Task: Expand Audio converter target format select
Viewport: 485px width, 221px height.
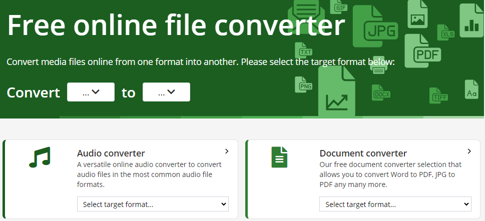Action: [x=153, y=204]
